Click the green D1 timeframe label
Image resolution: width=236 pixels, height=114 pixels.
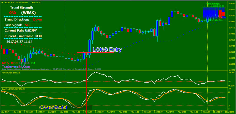(33, 63)
